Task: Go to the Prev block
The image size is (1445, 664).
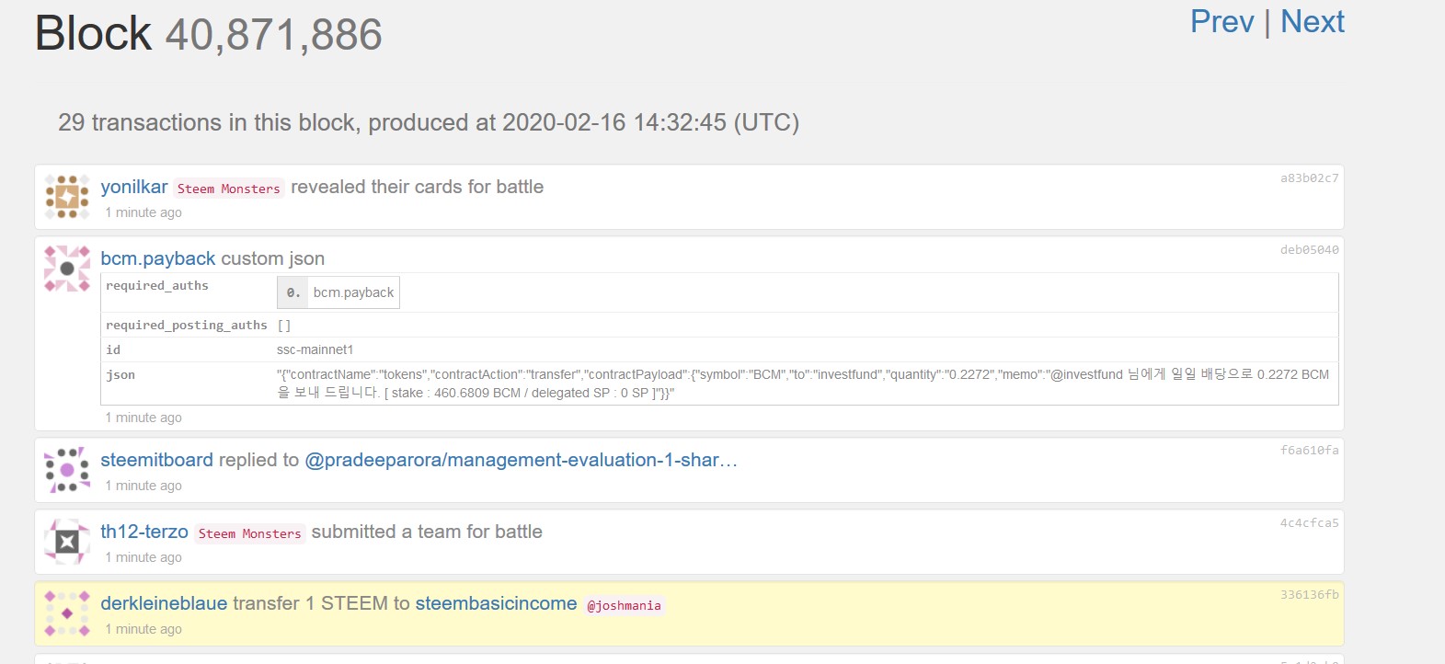Action: tap(1221, 22)
